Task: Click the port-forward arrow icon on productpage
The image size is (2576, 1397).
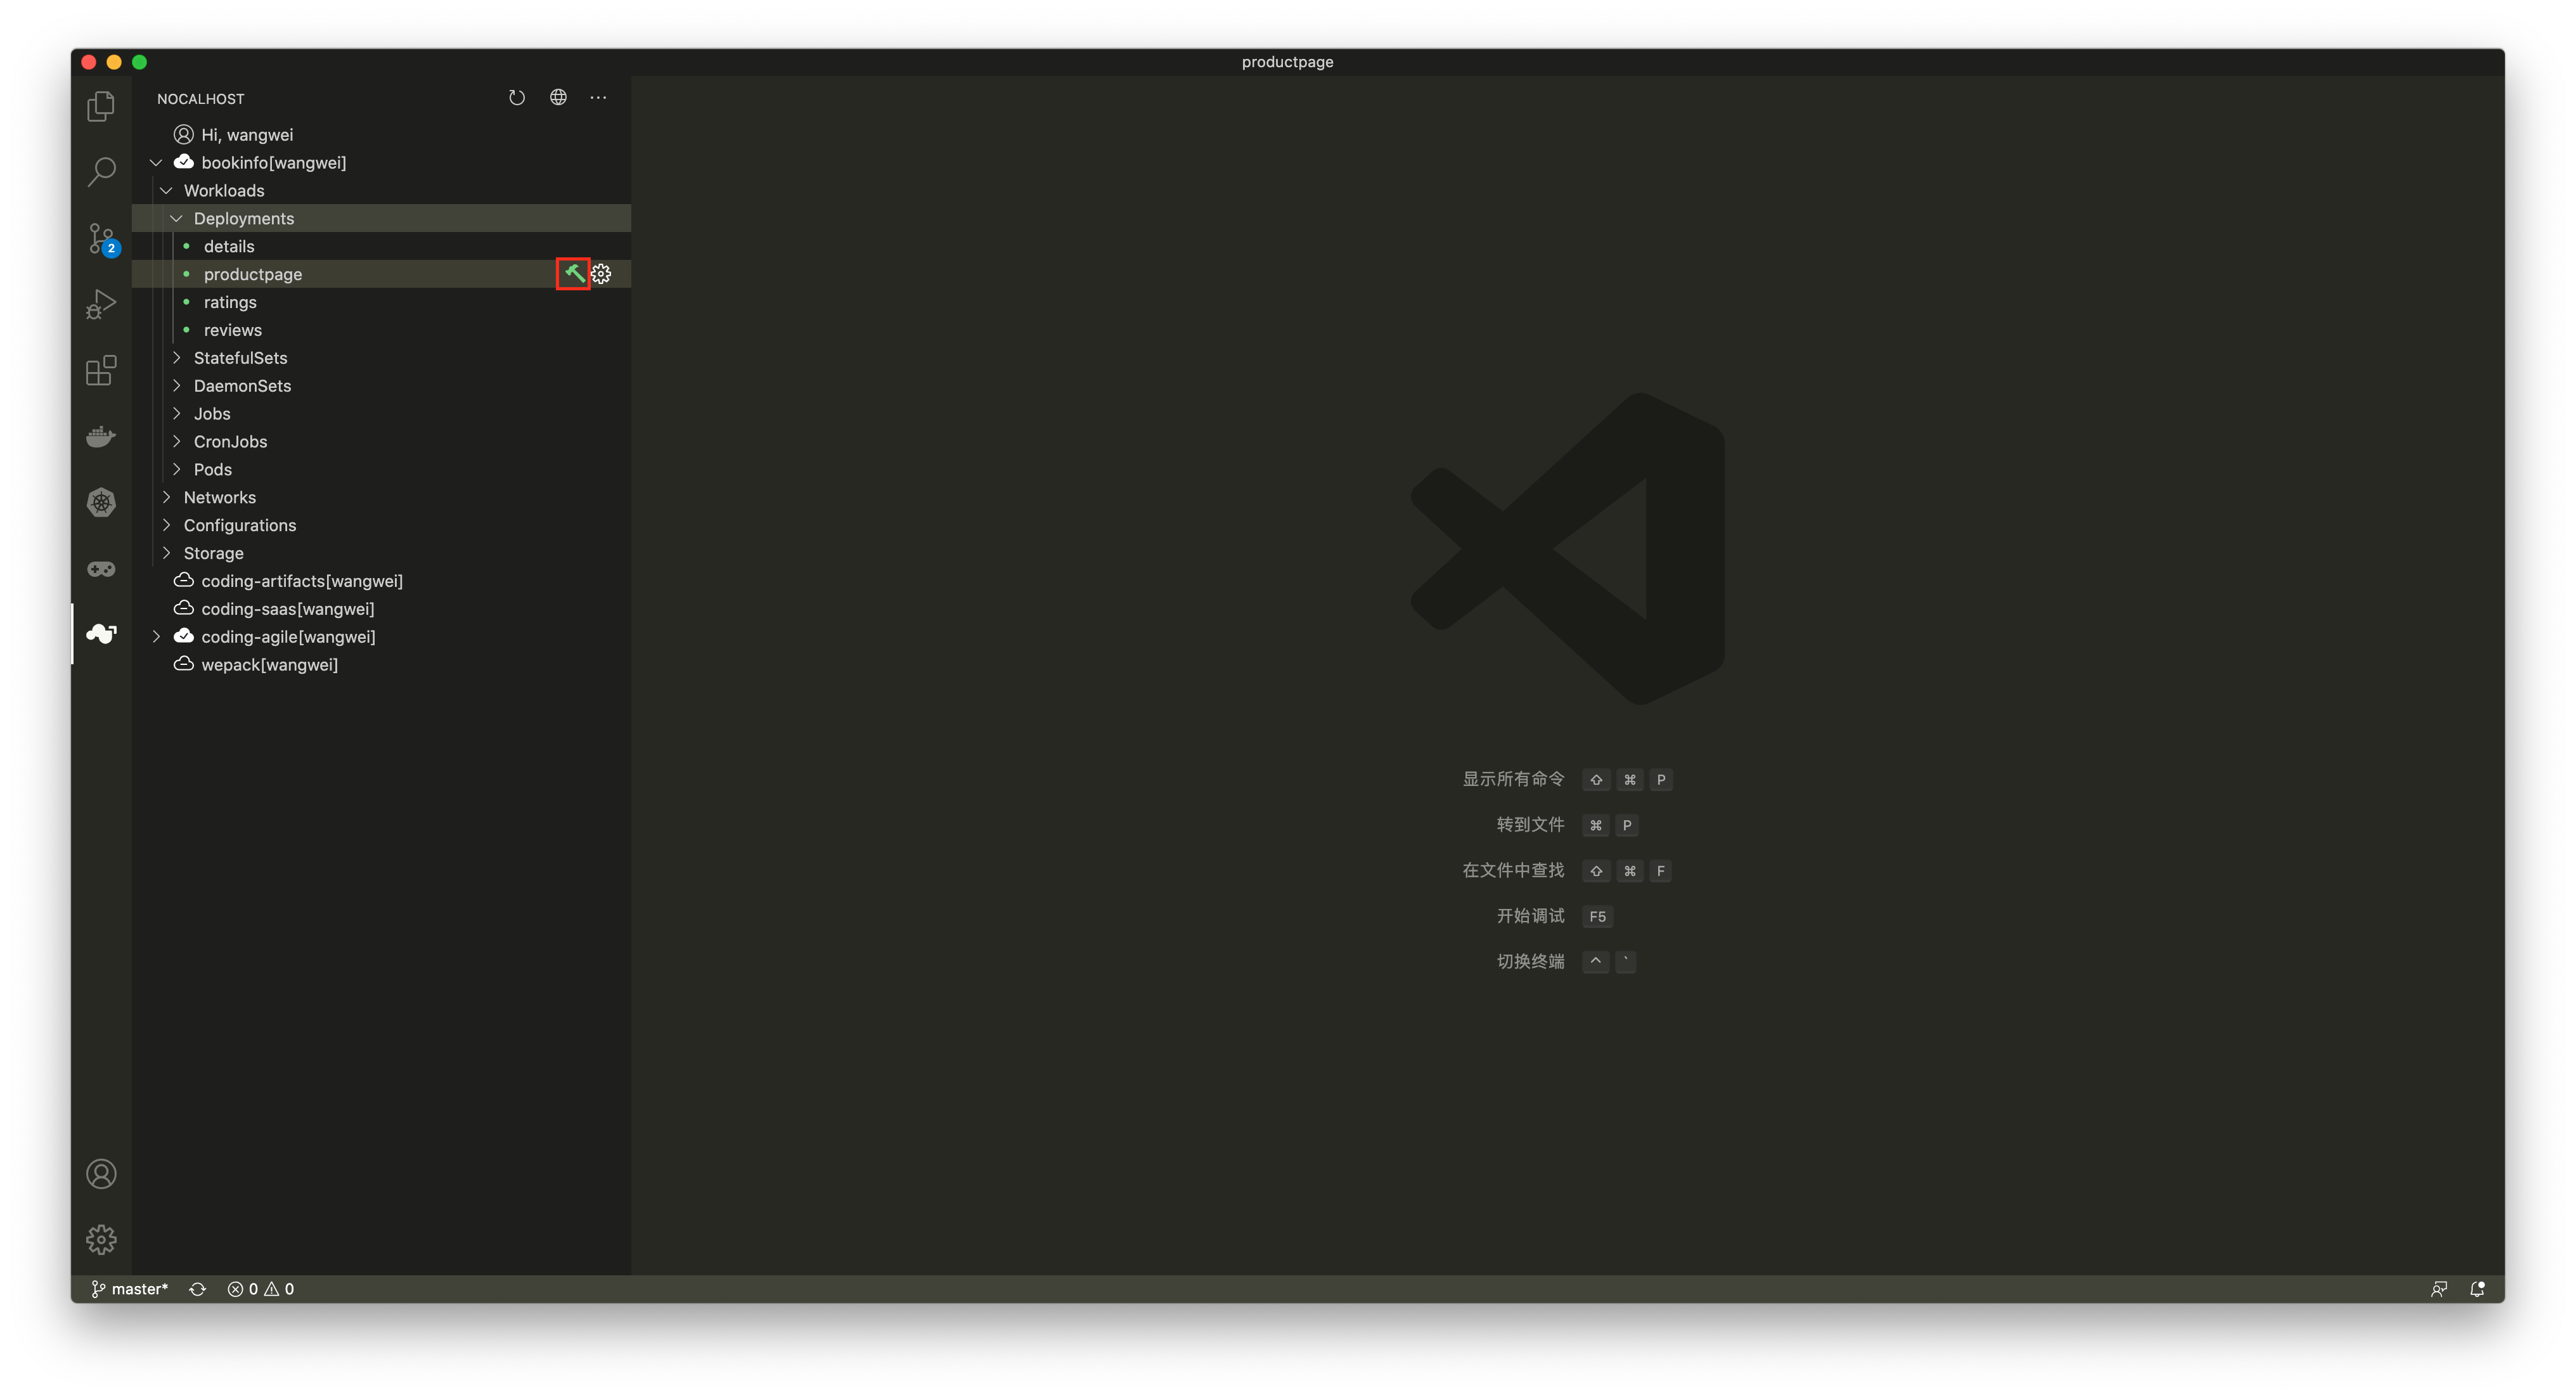Action: tap(572, 274)
